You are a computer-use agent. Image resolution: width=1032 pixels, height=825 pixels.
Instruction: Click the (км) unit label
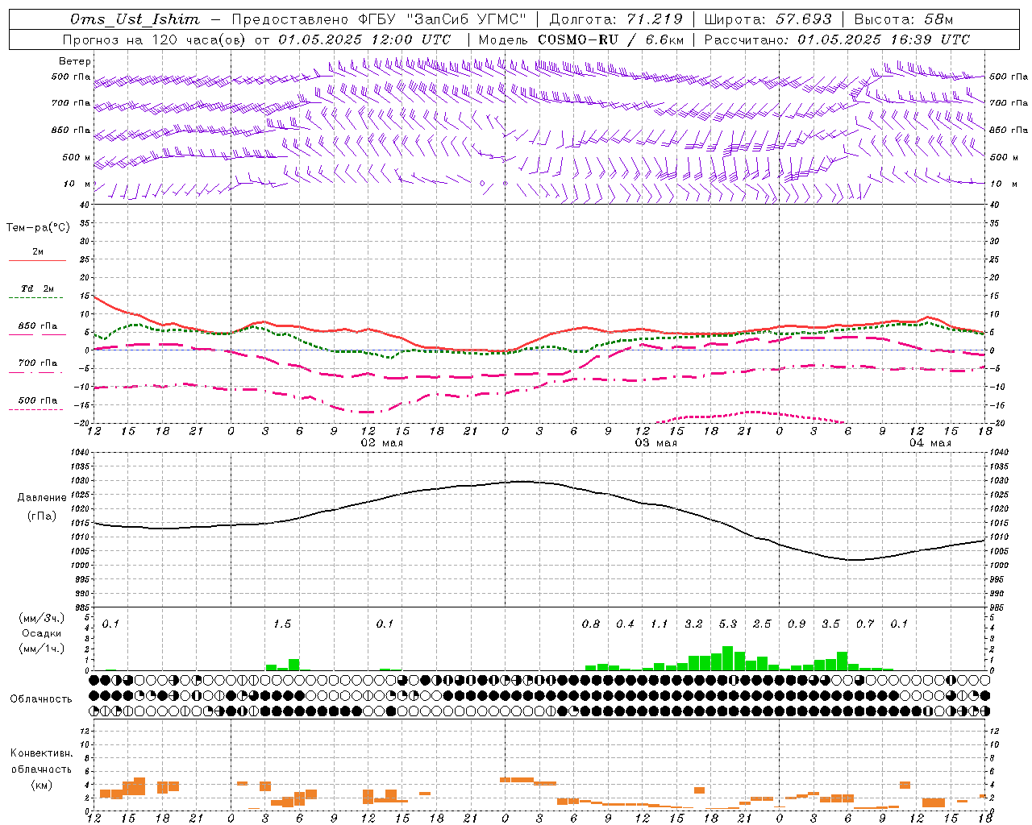tap(41, 785)
